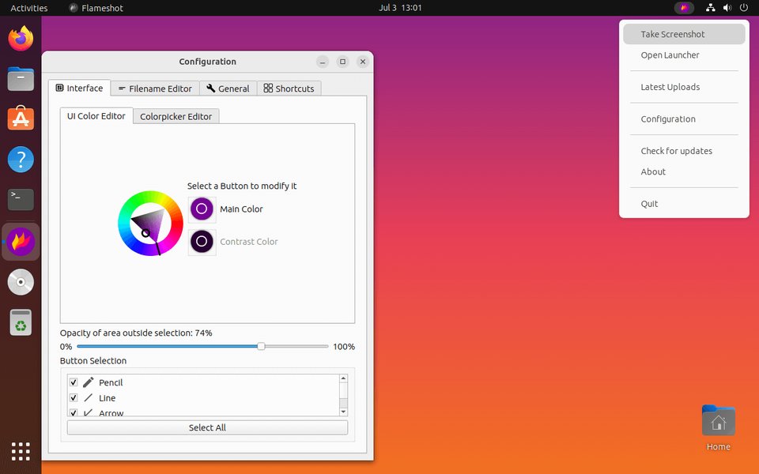Open the Activities overview
This screenshot has height=474, width=759.
[x=29, y=8]
